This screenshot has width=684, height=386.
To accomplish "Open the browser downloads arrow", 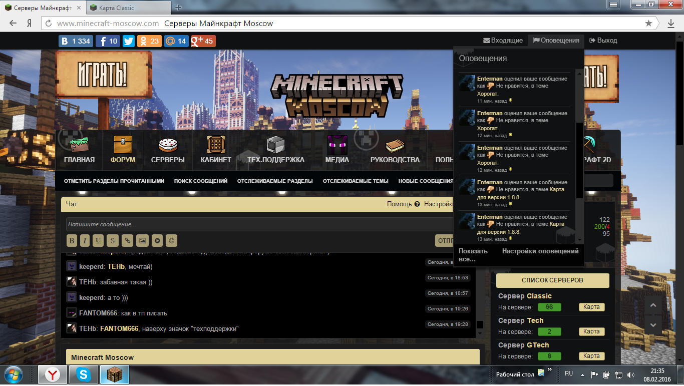I will click(x=671, y=24).
